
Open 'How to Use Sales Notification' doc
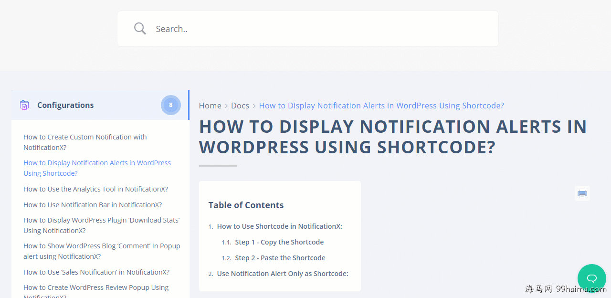96,272
